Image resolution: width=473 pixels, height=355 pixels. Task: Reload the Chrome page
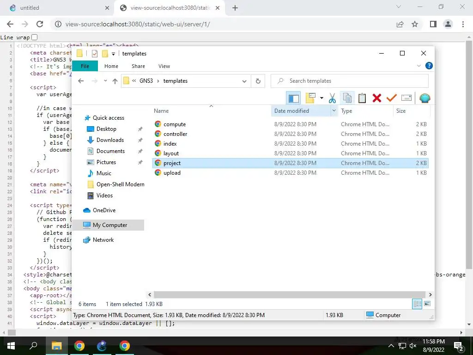click(x=40, y=24)
